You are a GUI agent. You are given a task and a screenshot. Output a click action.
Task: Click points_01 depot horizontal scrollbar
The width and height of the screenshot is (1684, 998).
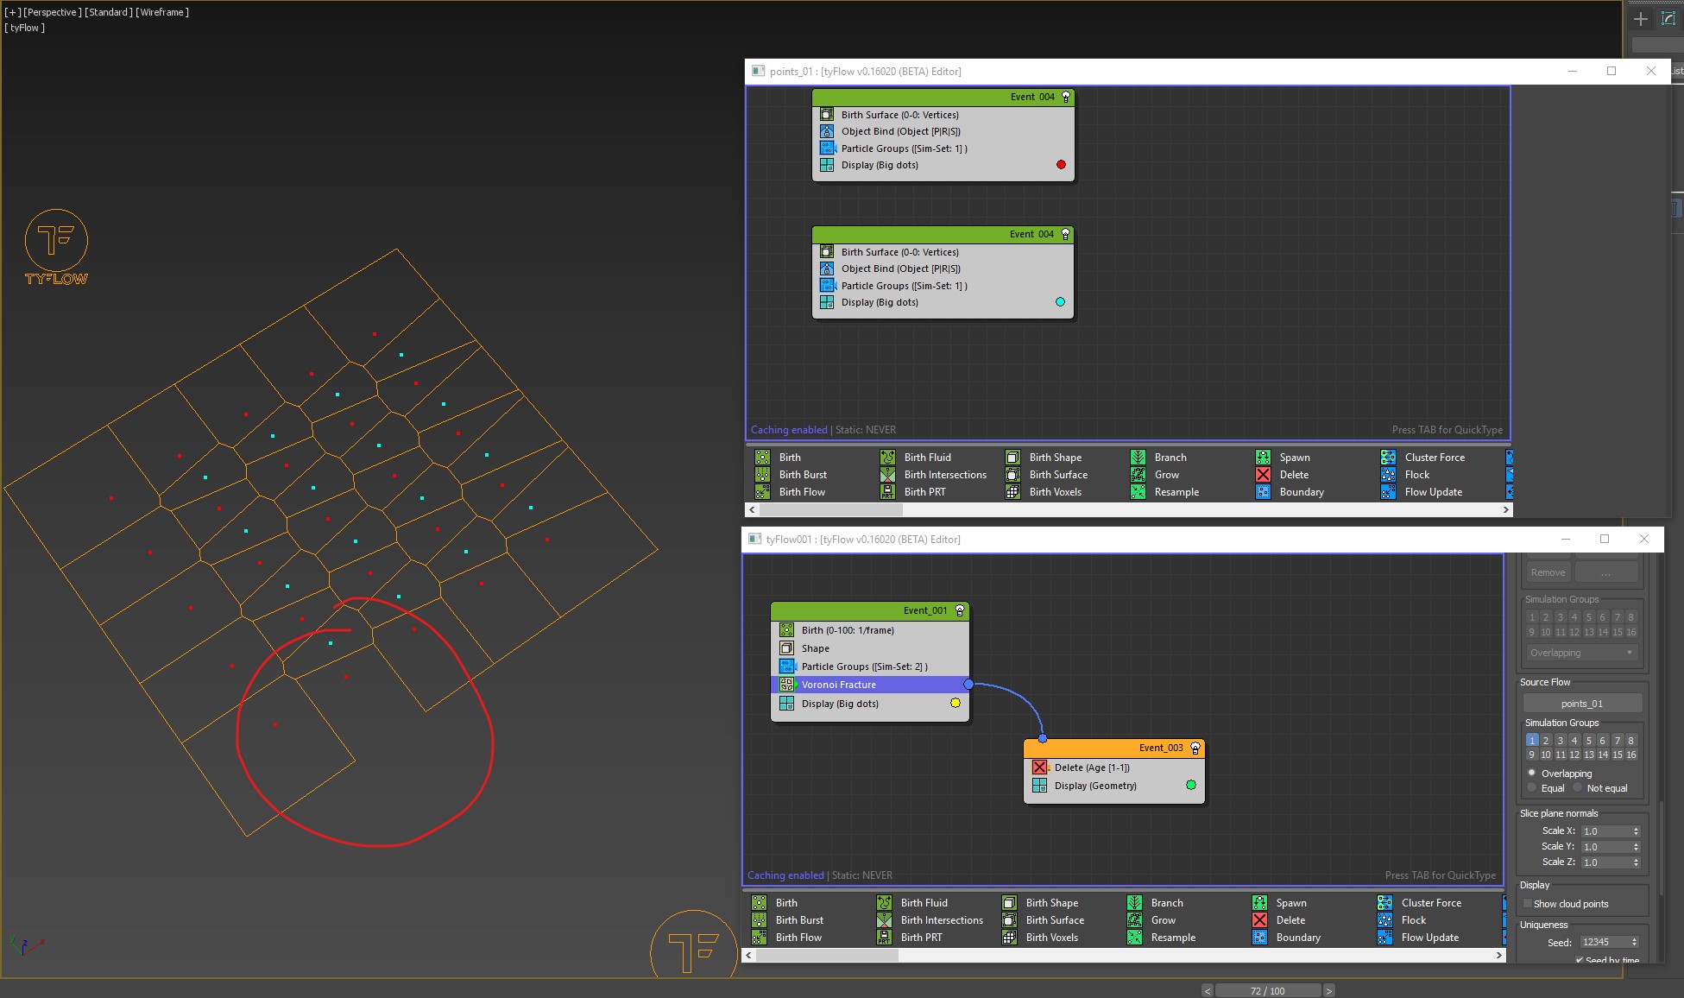830,510
